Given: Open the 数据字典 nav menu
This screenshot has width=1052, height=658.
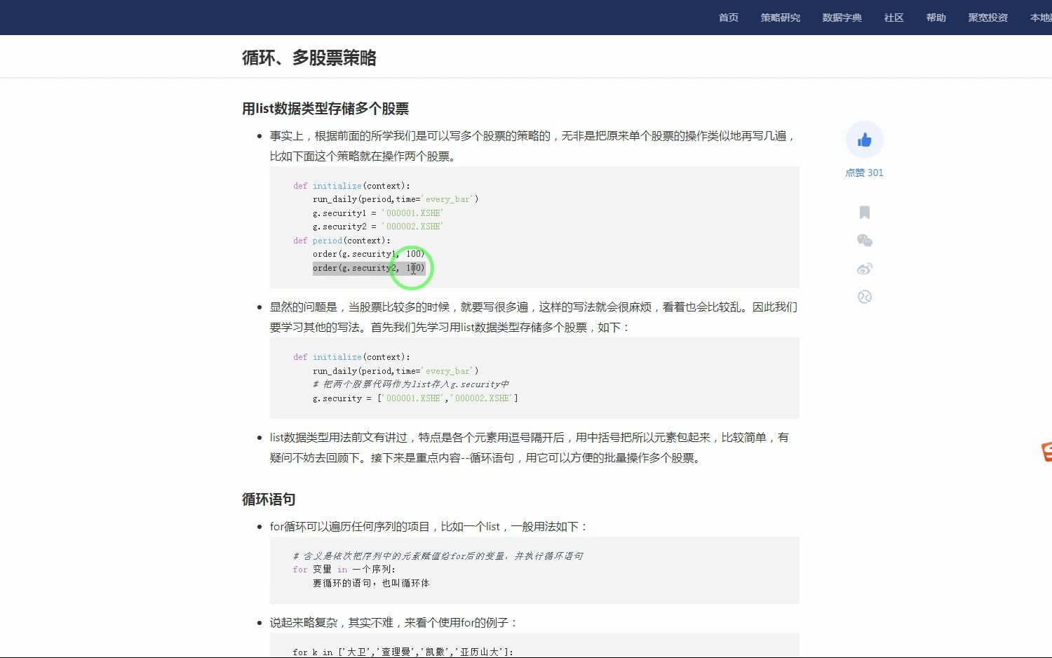Looking at the screenshot, I should (x=842, y=18).
